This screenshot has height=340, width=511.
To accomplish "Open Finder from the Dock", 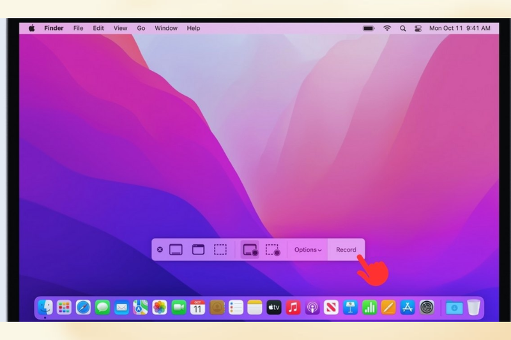I will (x=45, y=307).
